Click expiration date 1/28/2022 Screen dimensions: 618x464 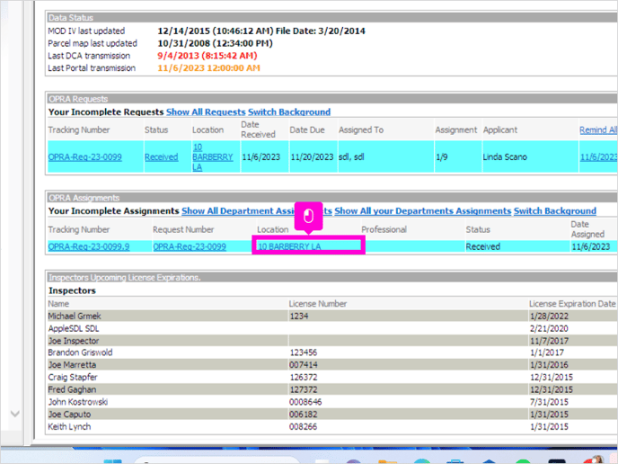pyautogui.click(x=549, y=316)
